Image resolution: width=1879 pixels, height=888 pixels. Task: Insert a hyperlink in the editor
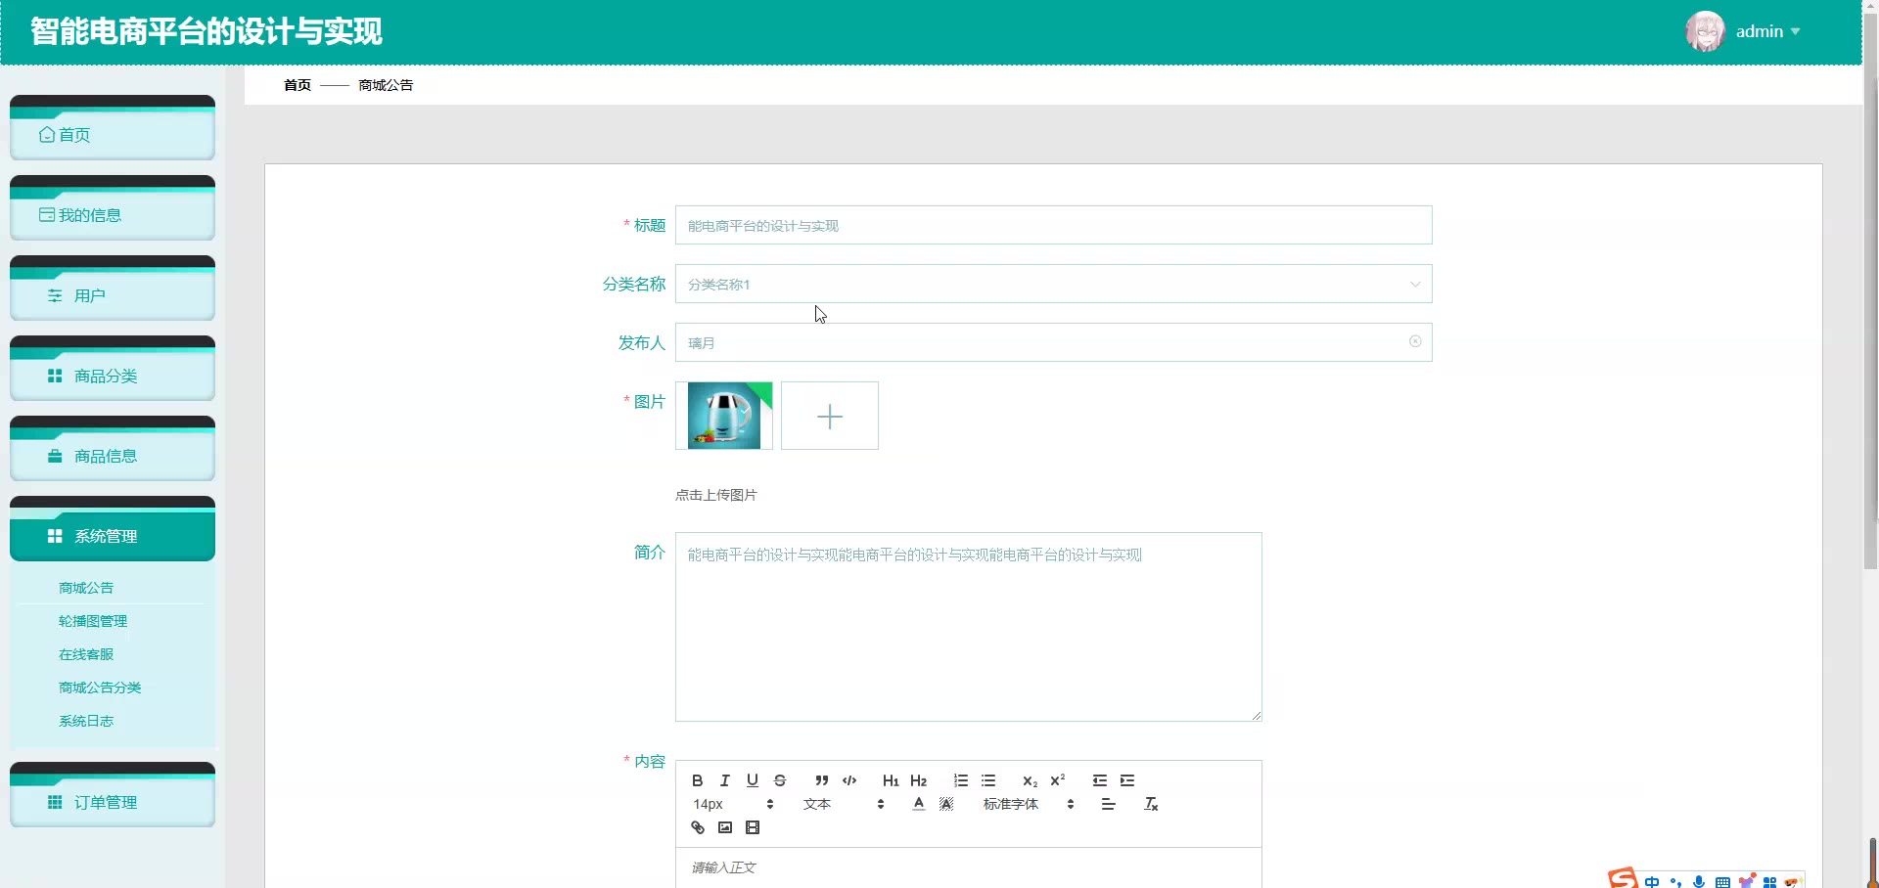click(698, 827)
